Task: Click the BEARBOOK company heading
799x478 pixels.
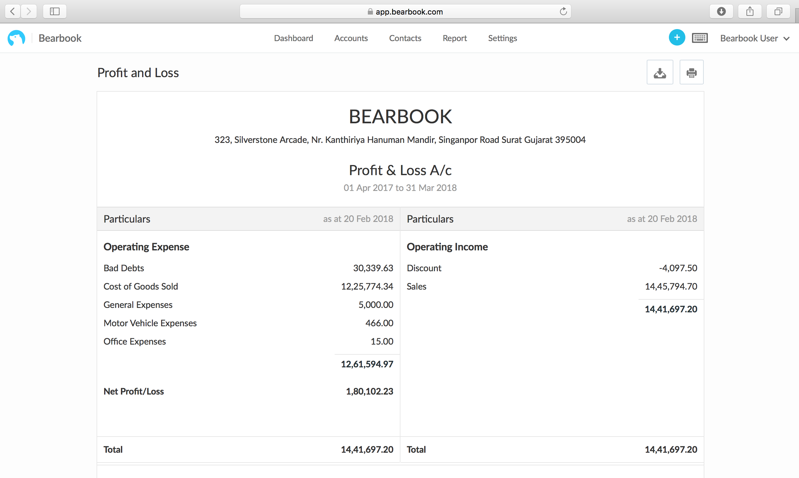Action: [400, 116]
